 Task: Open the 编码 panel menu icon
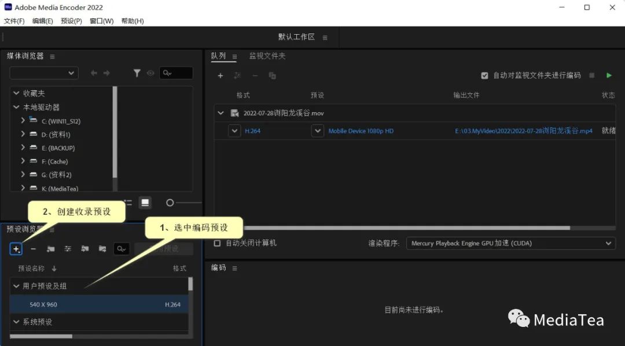[x=235, y=268]
